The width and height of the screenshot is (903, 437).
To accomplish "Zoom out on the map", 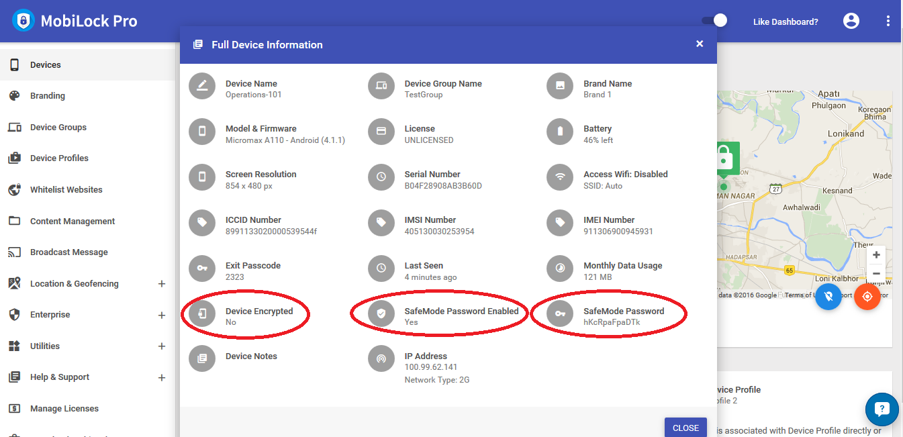I will (876, 273).
